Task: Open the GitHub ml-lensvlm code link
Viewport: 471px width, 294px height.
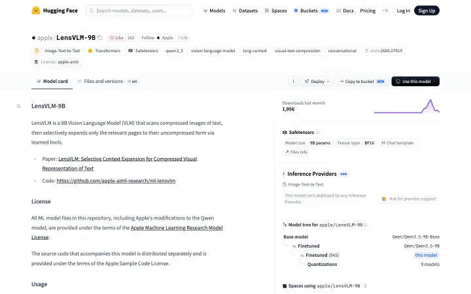Action: [x=116, y=180]
